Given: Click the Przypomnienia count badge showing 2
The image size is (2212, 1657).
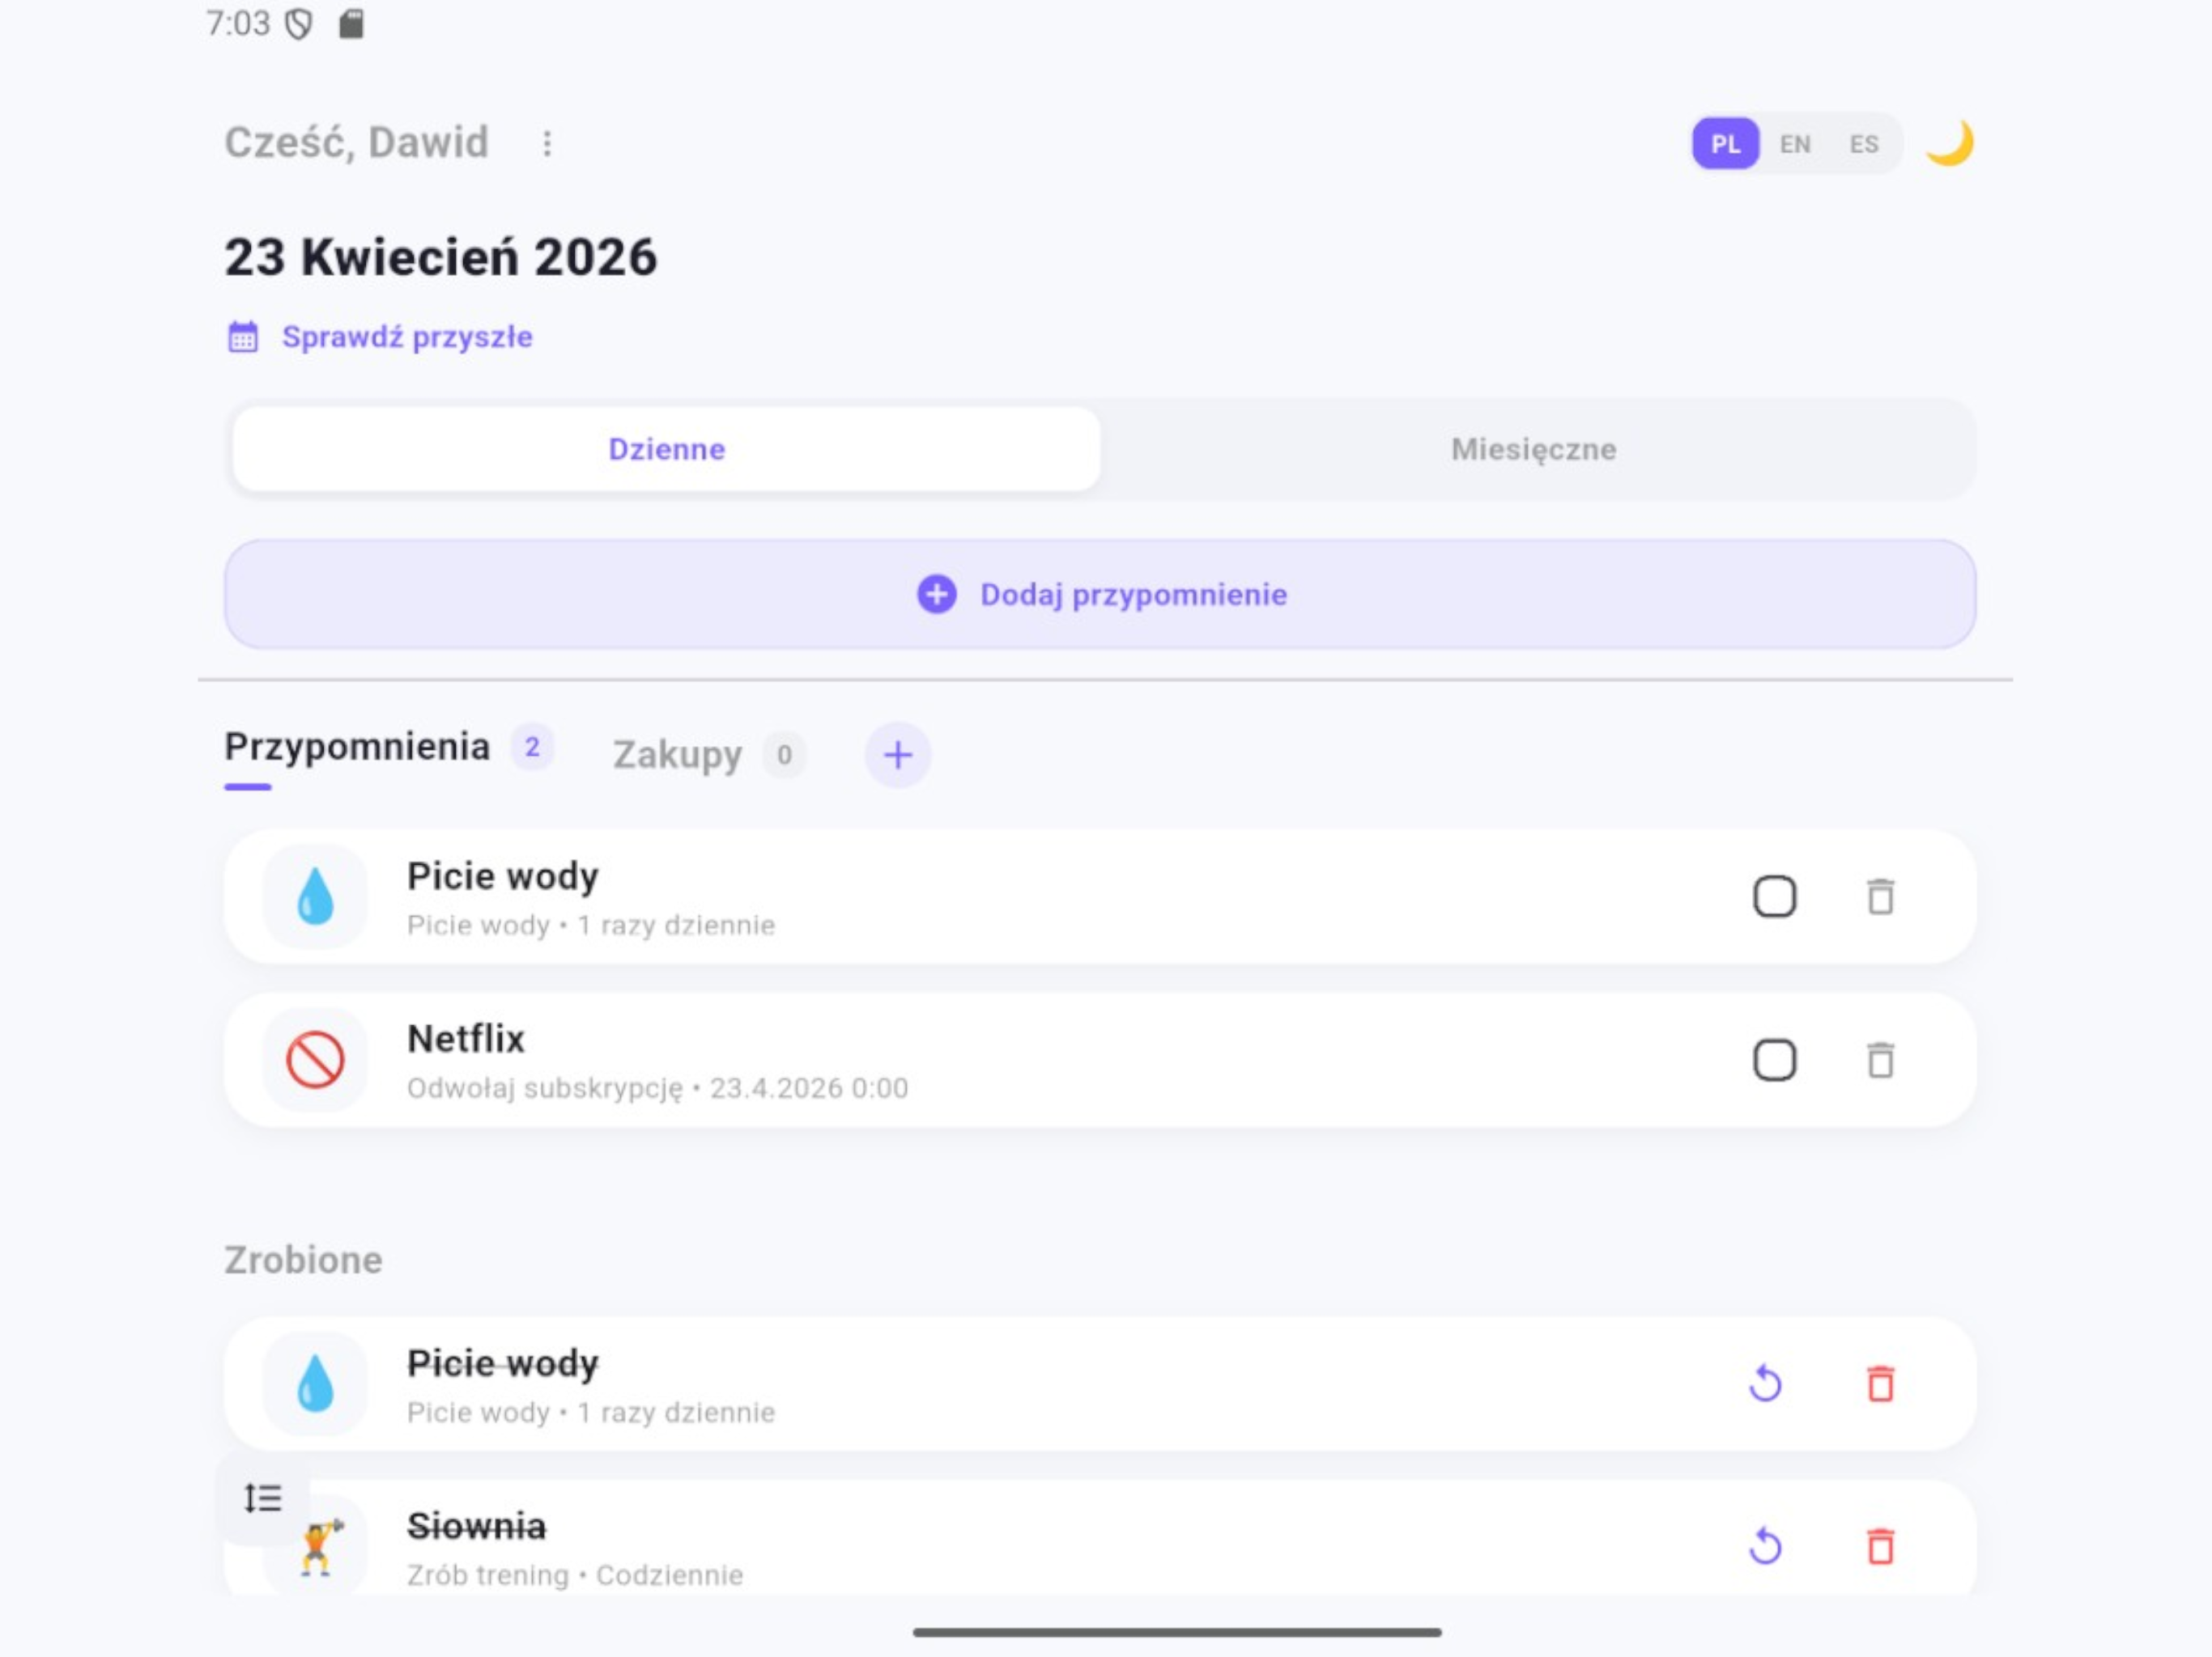Looking at the screenshot, I should (532, 747).
